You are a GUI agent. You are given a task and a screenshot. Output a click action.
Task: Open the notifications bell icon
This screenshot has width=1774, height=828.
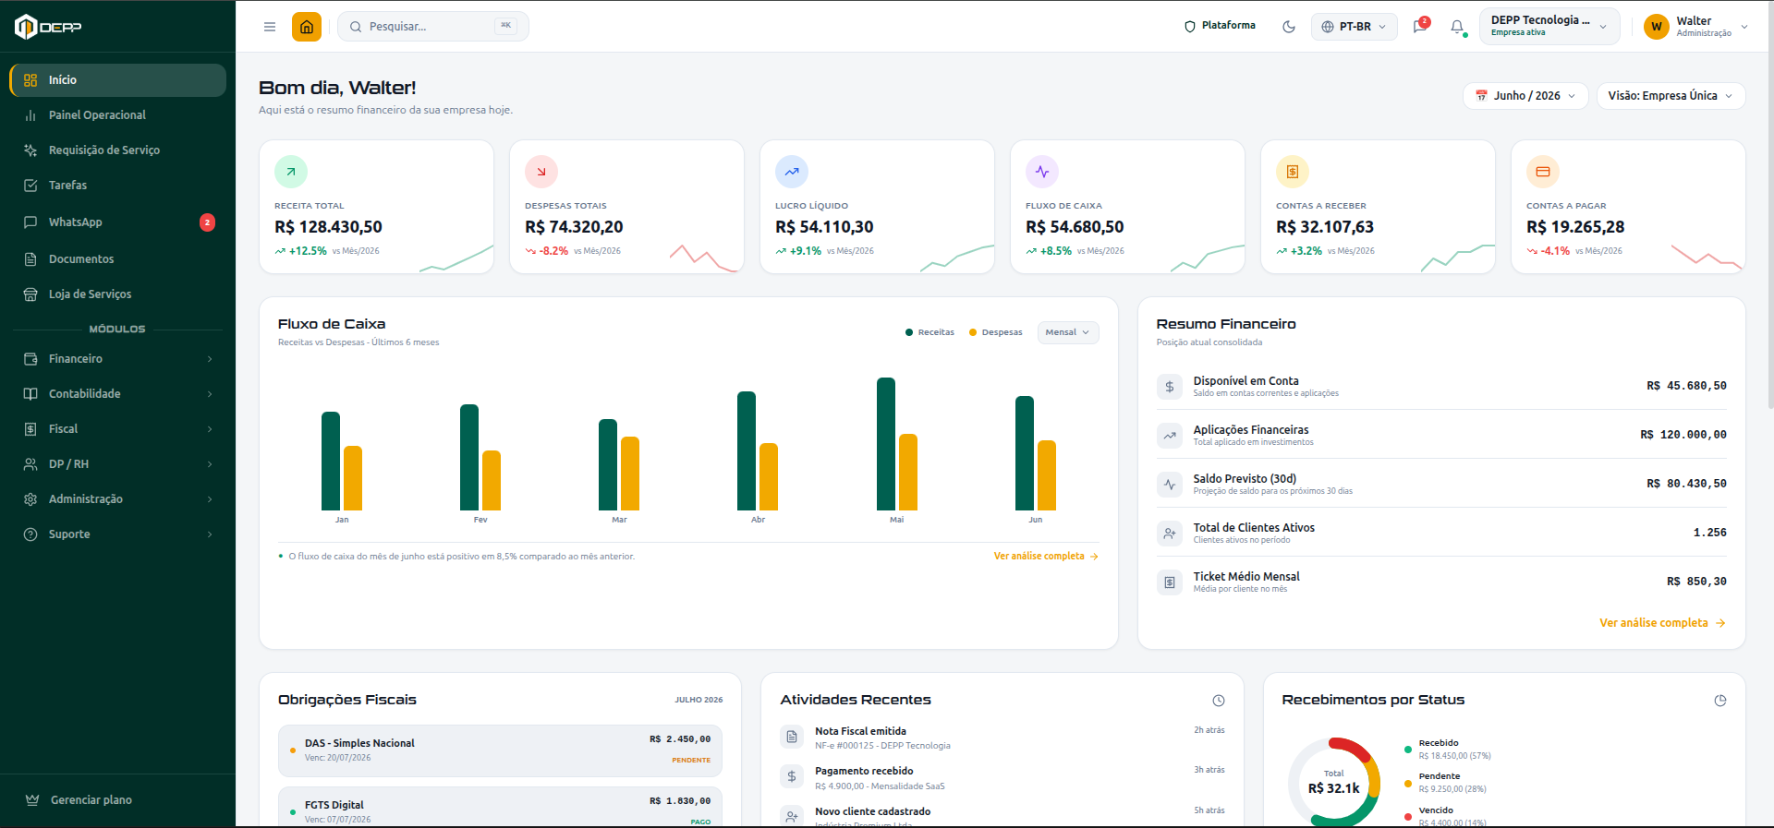pos(1457,27)
